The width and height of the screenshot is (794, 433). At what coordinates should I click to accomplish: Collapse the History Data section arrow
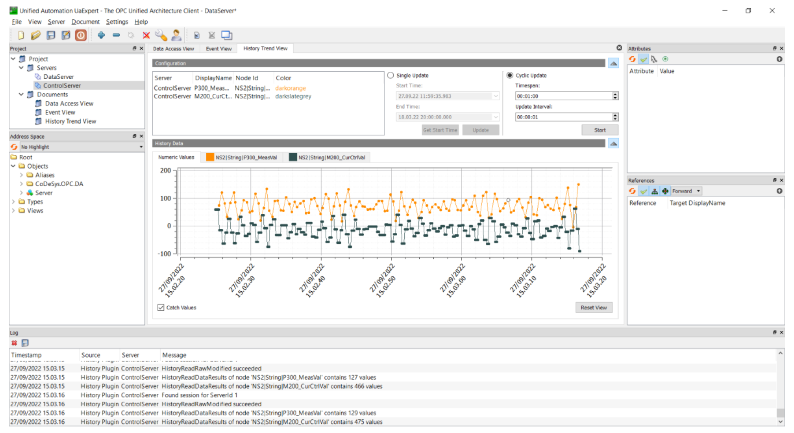[613, 143]
